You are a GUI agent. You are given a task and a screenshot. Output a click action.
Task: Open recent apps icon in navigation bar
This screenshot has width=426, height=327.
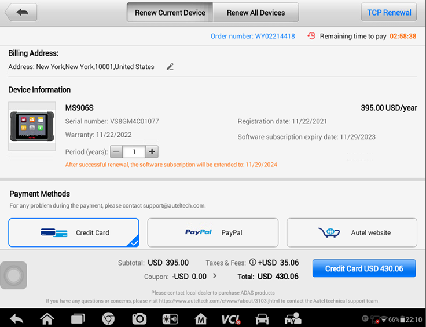78,319
